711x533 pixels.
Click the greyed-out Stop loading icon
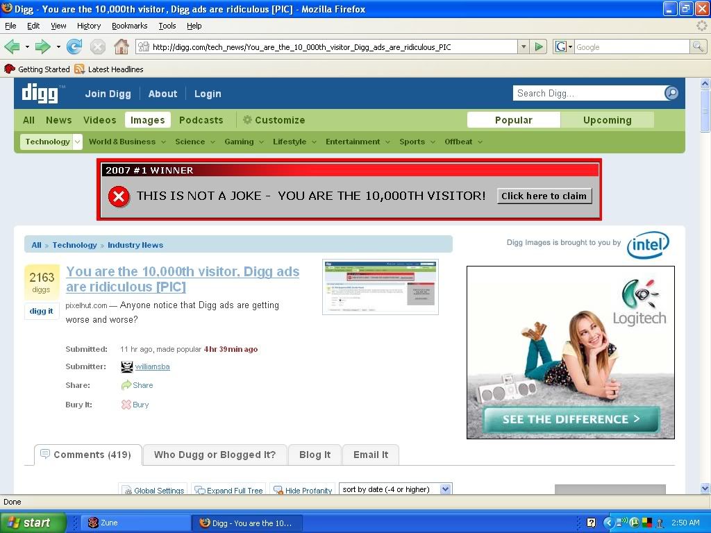97,46
